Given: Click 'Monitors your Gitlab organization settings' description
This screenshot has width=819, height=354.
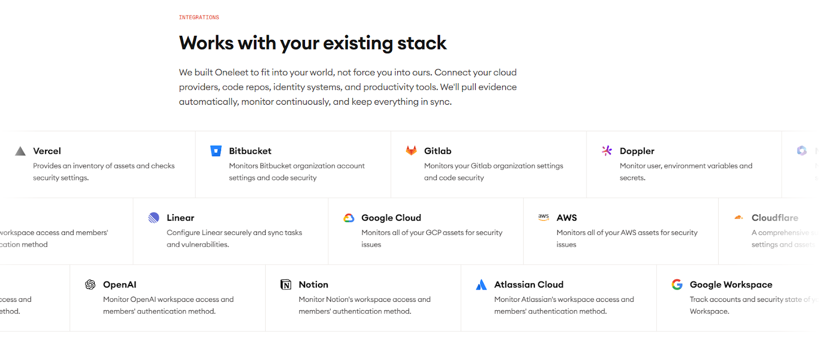Looking at the screenshot, I should click(493, 172).
